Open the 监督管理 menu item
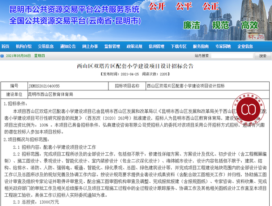The image size is (272, 206). 112,46
